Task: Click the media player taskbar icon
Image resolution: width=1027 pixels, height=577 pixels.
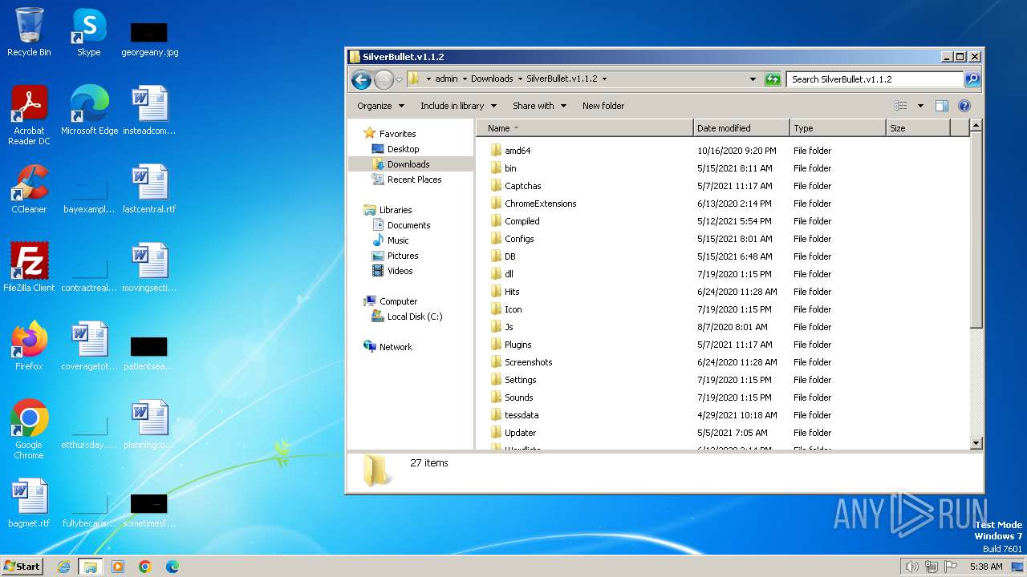Action: (x=118, y=567)
